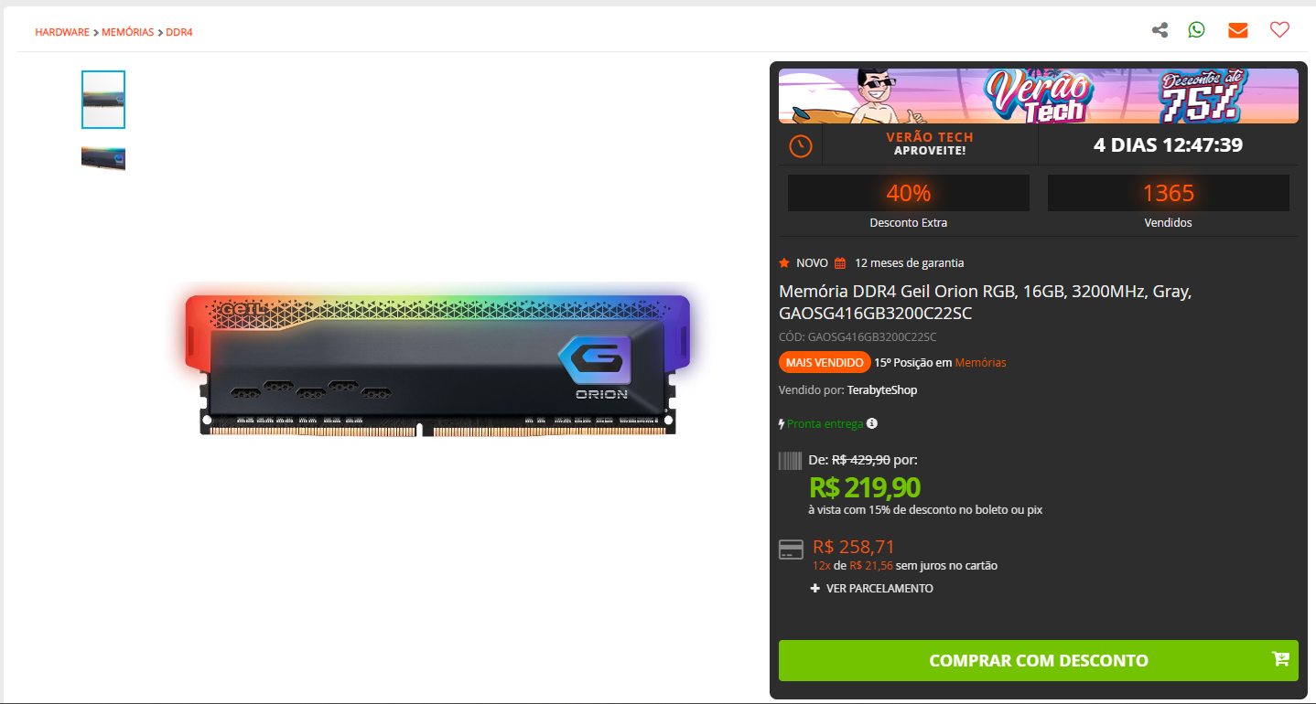
Task: Open the Memórias ranking link
Action: click(980, 363)
